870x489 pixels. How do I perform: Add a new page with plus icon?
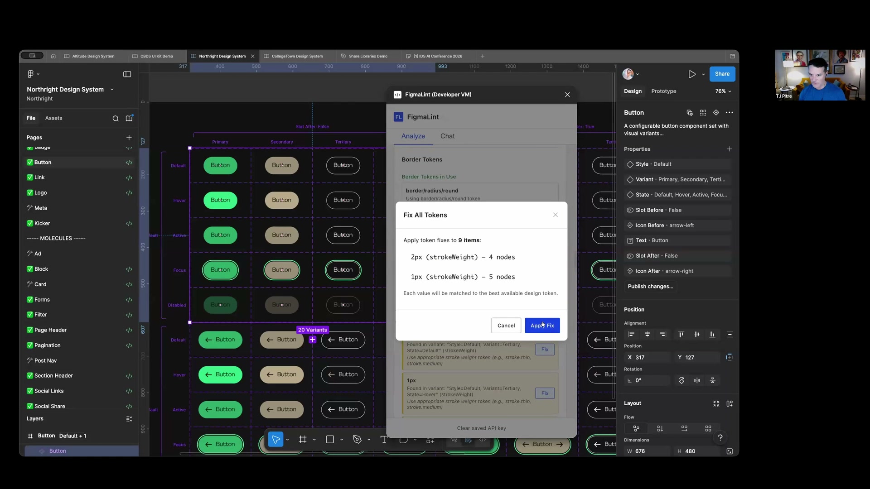129,138
